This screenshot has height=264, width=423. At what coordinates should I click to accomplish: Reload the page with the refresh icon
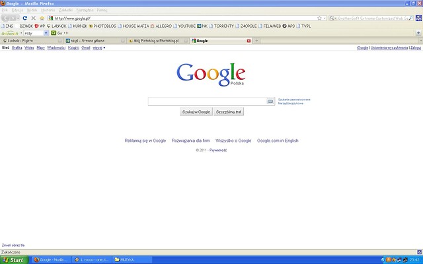point(25,18)
